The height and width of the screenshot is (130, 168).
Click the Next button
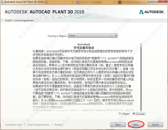(136, 125)
